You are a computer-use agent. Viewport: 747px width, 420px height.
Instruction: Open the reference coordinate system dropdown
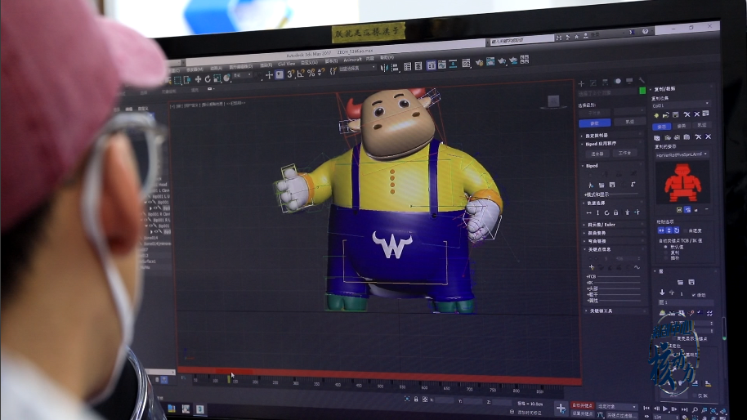point(242,75)
